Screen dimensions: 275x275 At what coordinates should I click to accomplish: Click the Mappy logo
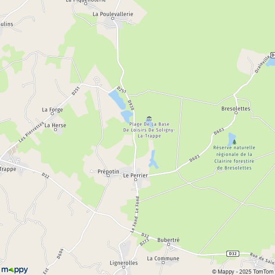(x=14, y=269)
